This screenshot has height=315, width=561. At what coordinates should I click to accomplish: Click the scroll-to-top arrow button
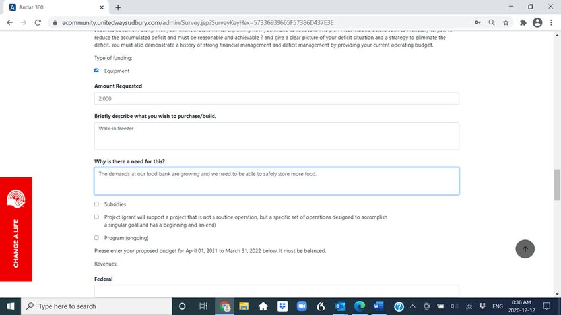pyautogui.click(x=525, y=249)
